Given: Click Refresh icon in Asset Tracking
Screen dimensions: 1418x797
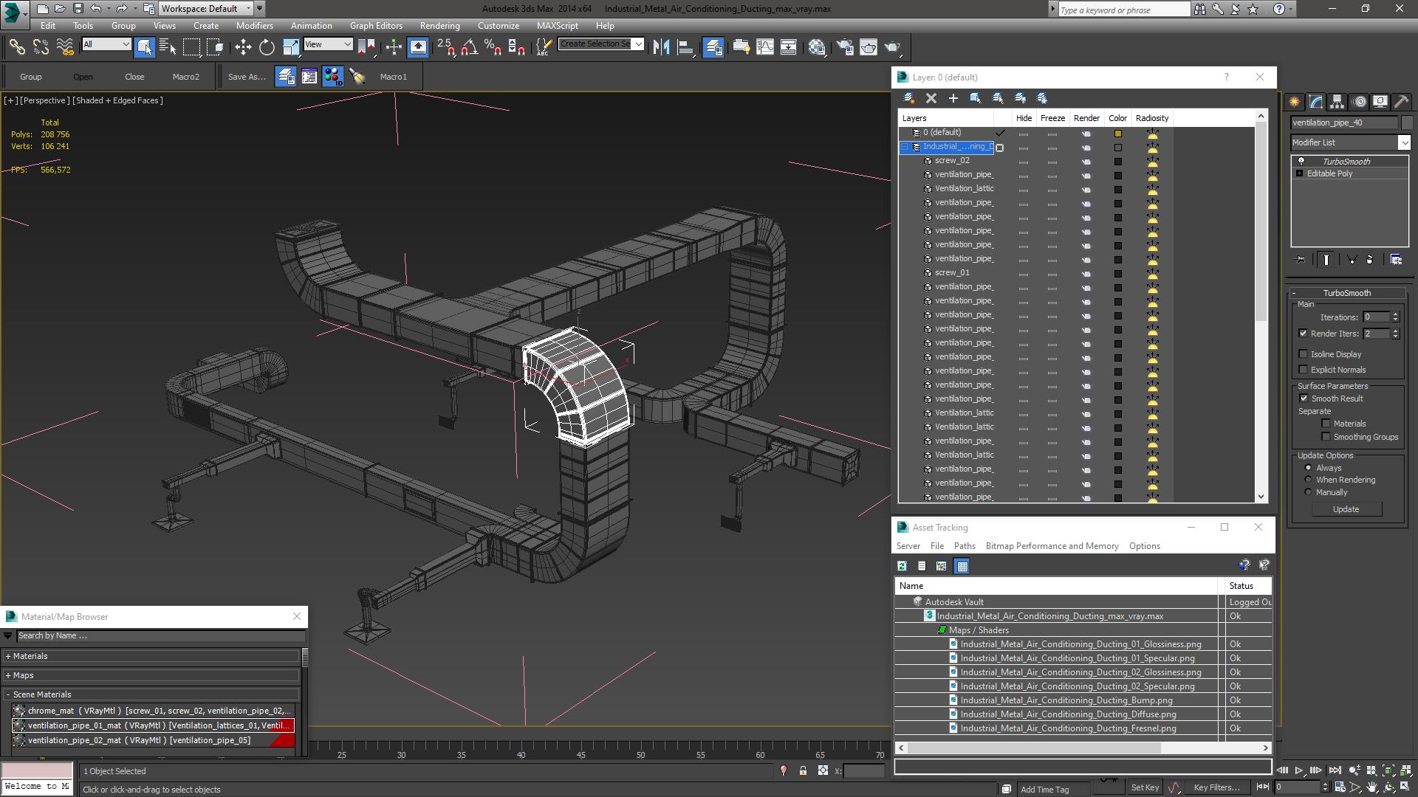Looking at the screenshot, I should [902, 566].
